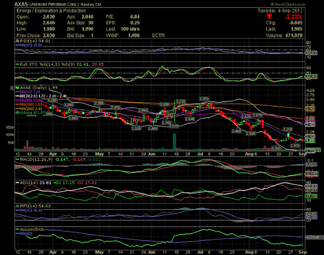Click the 3.350 price high label
Viewport: 324px width, 255px height.
point(204,99)
